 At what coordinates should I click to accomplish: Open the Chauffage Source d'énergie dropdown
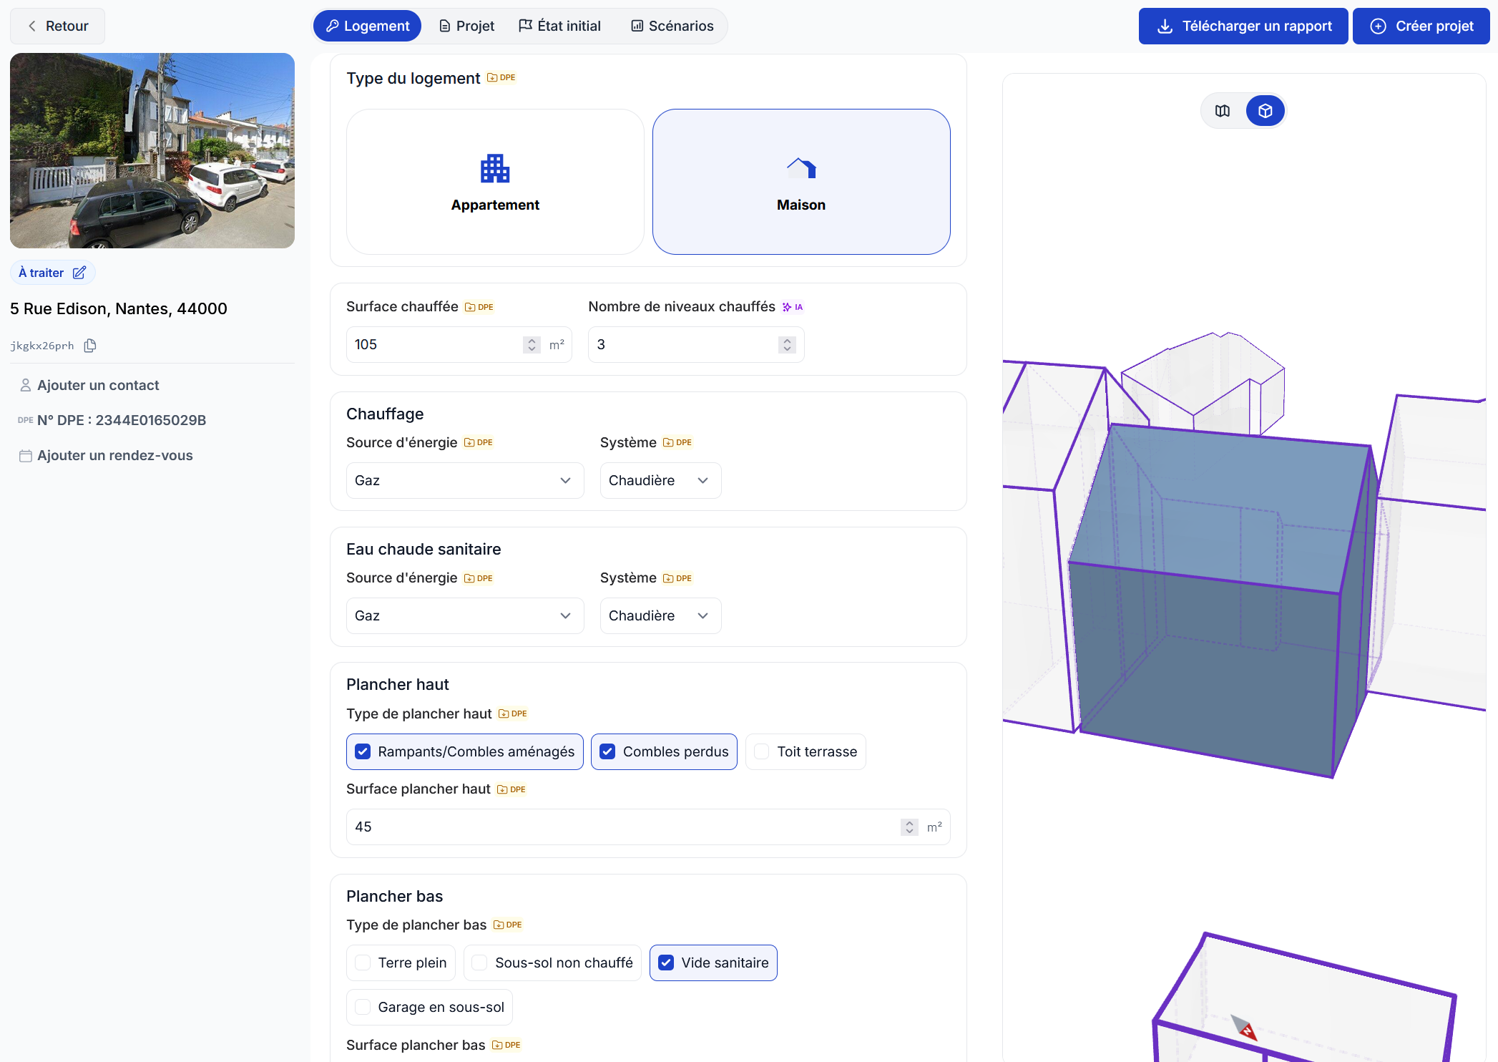point(464,480)
